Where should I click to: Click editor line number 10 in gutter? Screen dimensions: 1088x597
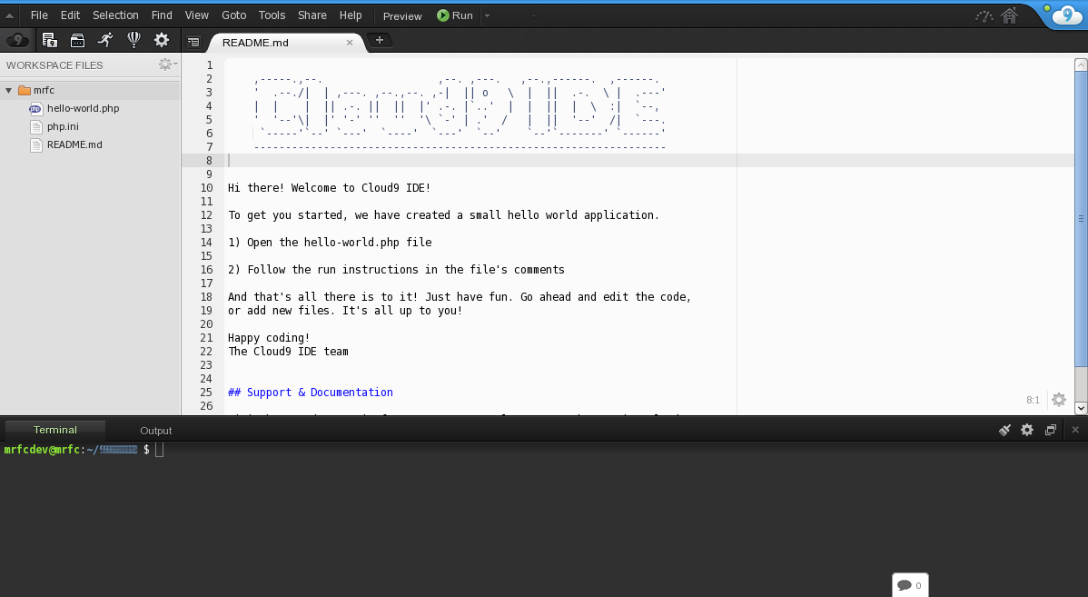[x=207, y=188]
